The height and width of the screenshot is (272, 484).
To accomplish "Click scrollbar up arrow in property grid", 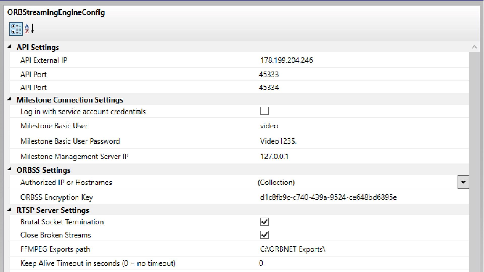I will pyautogui.click(x=474, y=47).
